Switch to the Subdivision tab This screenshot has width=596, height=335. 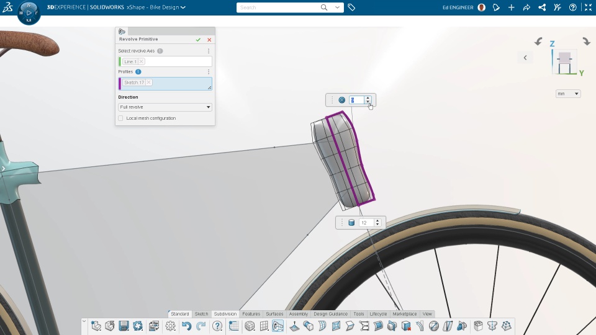225,314
